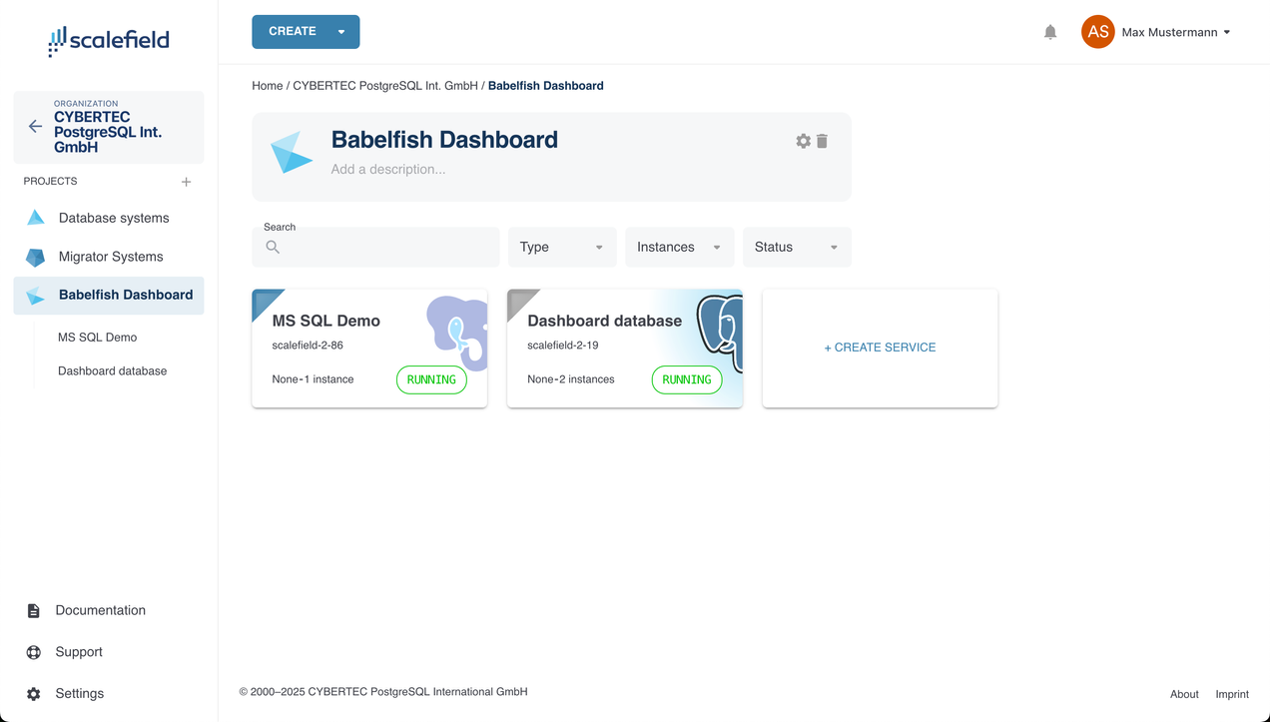Expand the Status filter dropdown
This screenshot has width=1270, height=722.
tap(797, 247)
